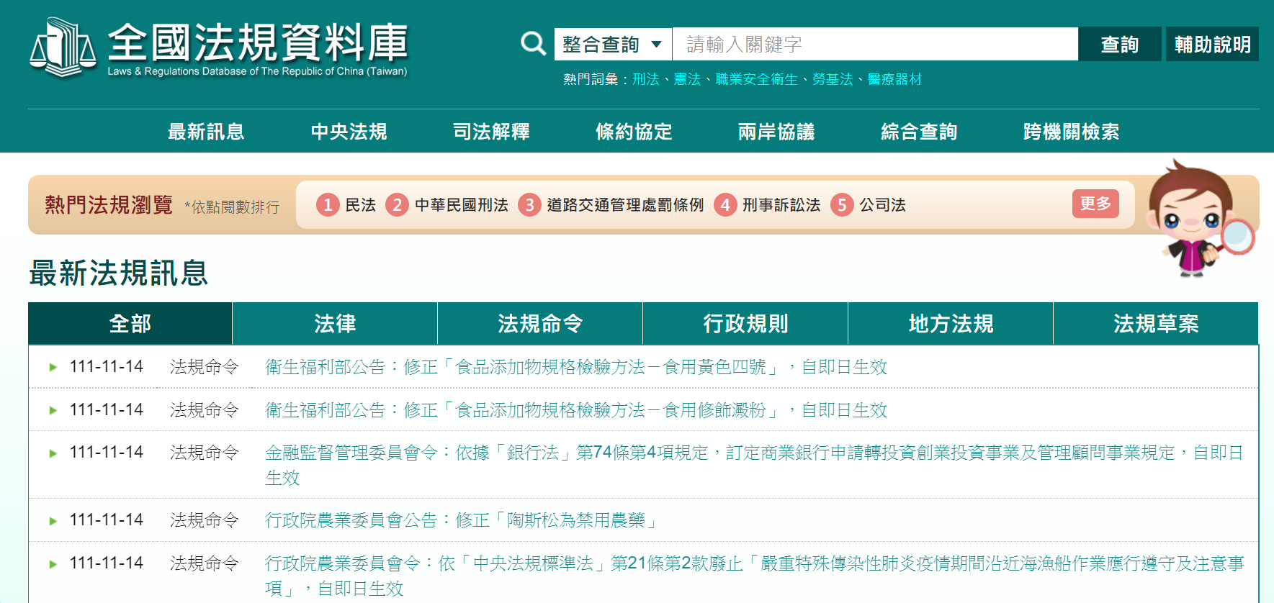1274x603 pixels.
Task: Switch to the 法規草案 tab
Action: tap(1156, 324)
